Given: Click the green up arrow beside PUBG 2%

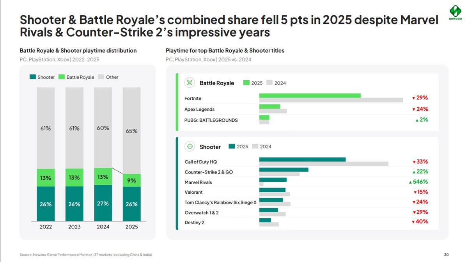Looking at the screenshot, I should point(417,120).
